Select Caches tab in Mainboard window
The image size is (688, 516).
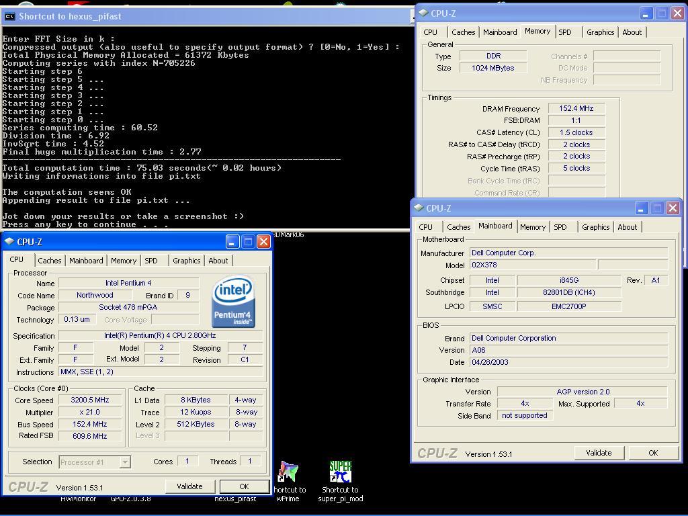[x=458, y=227]
